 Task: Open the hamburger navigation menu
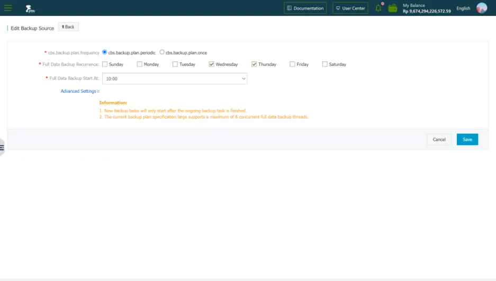click(x=8, y=8)
